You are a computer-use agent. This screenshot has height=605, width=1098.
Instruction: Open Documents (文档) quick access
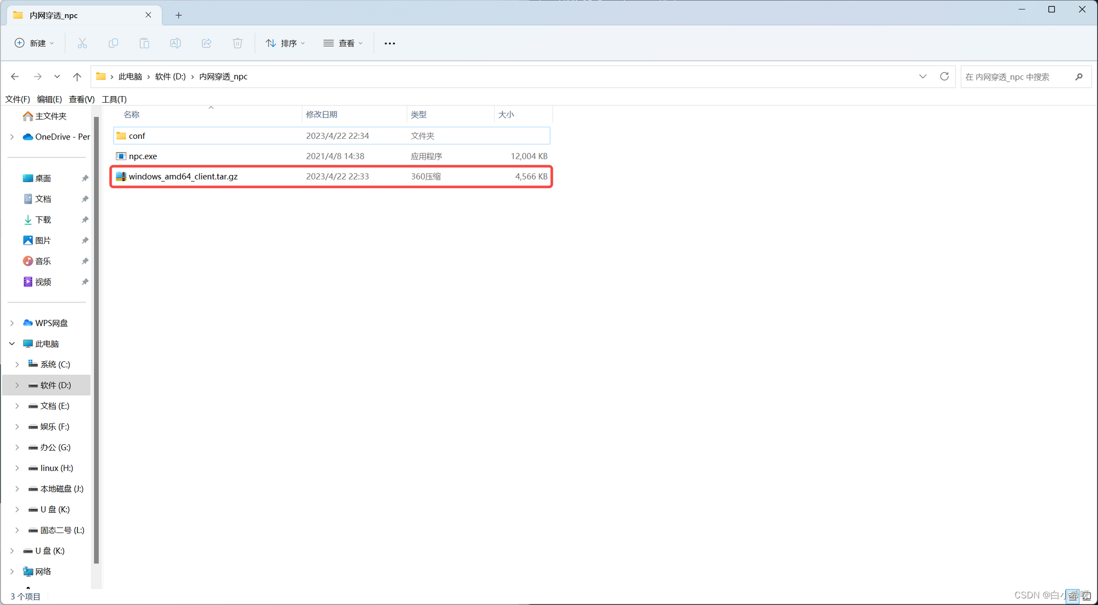(37, 199)
